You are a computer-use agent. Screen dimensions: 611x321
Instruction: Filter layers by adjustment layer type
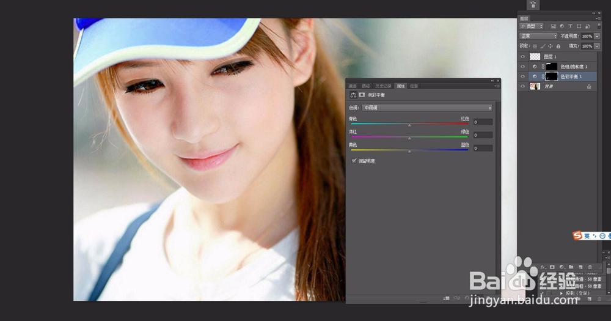pos(562,26)
